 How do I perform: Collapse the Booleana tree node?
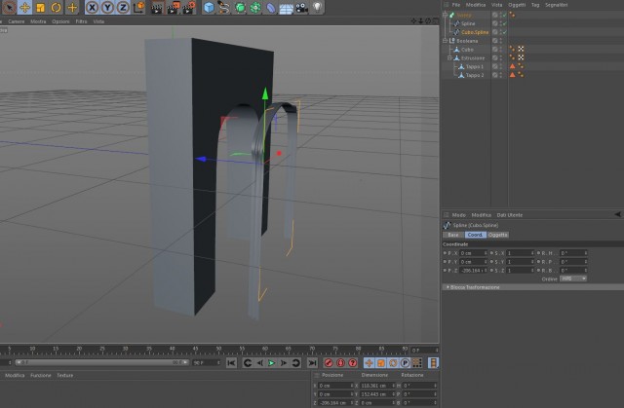445,41
